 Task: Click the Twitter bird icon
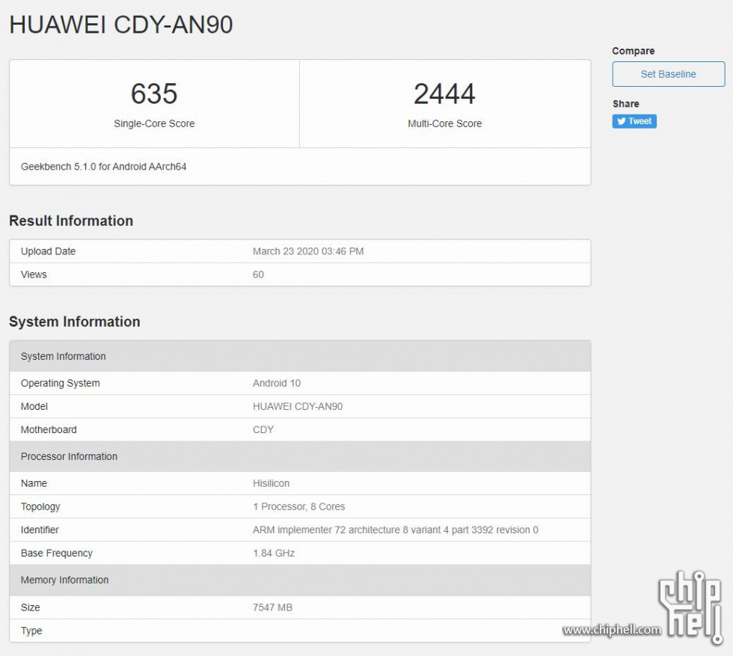pos(622,121)
